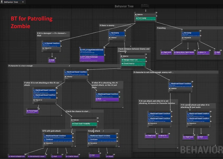Select the BTD_IsTargetDetectedAlready decorator
The height and width of the screenshot is (159, 223).
(92, 52)
